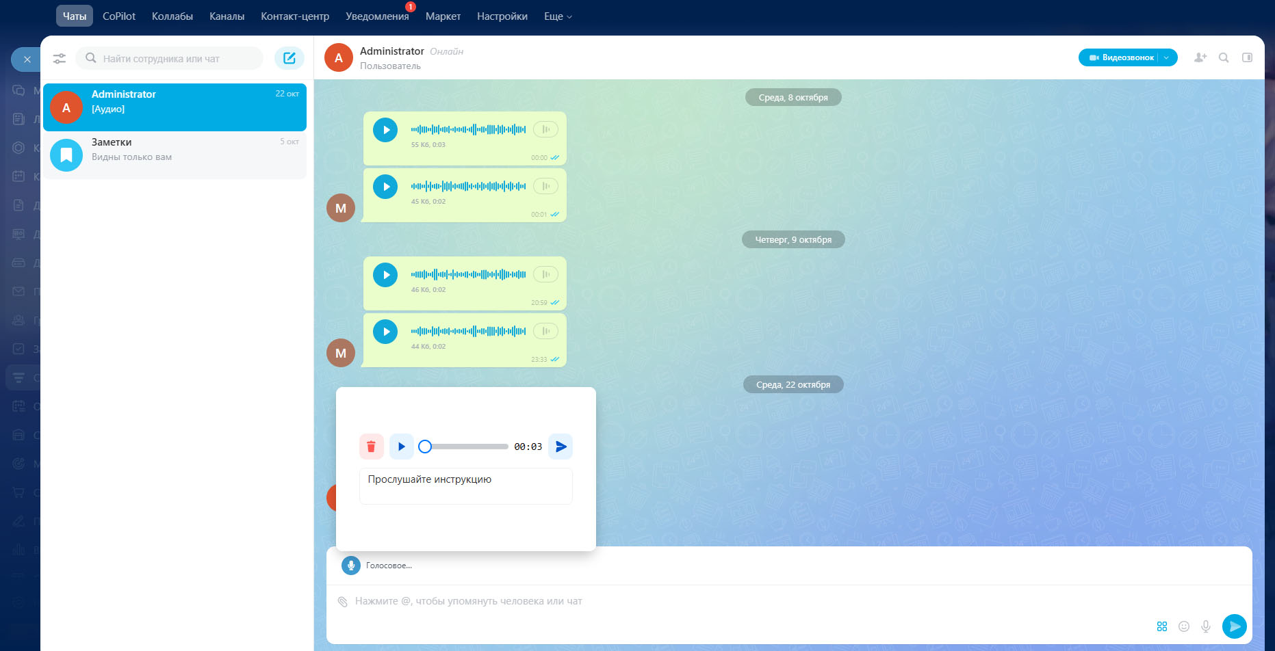The height and width of the screenshot is (651, 1275).
Task: Click the Найти сотрудника или чат search field
Action: [x=170, y=59]
